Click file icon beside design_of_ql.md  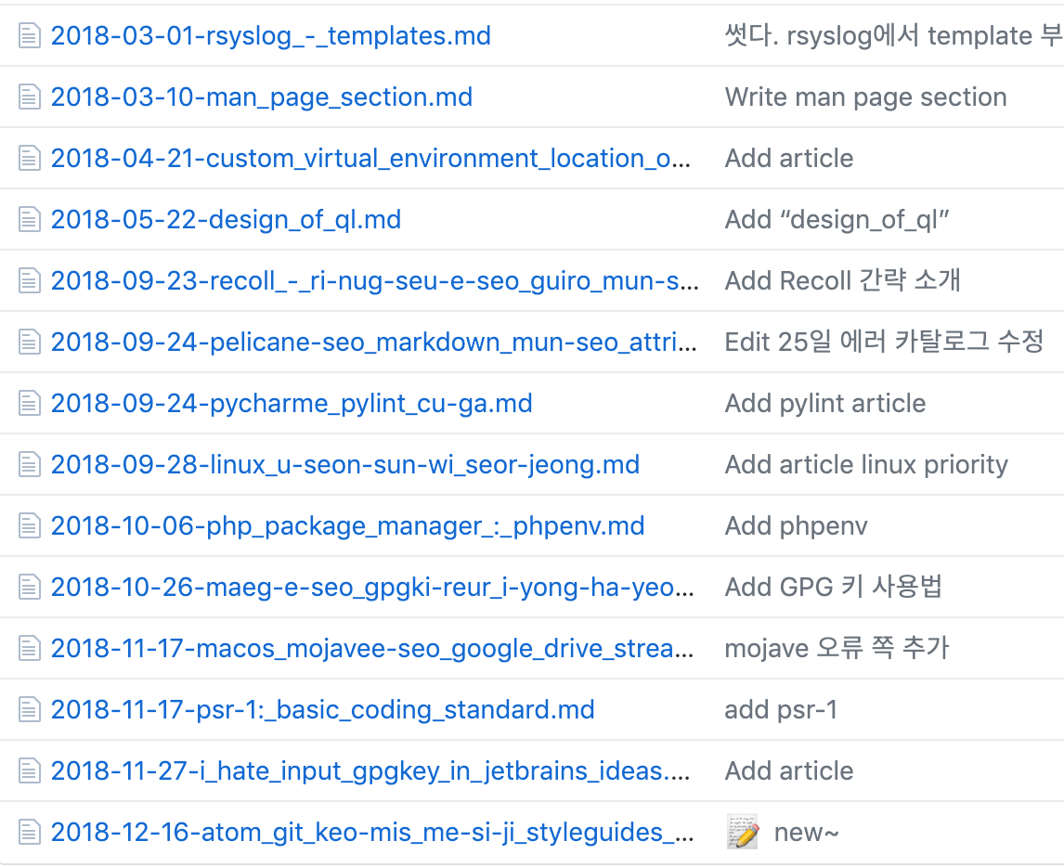click(x=29, y=220)
